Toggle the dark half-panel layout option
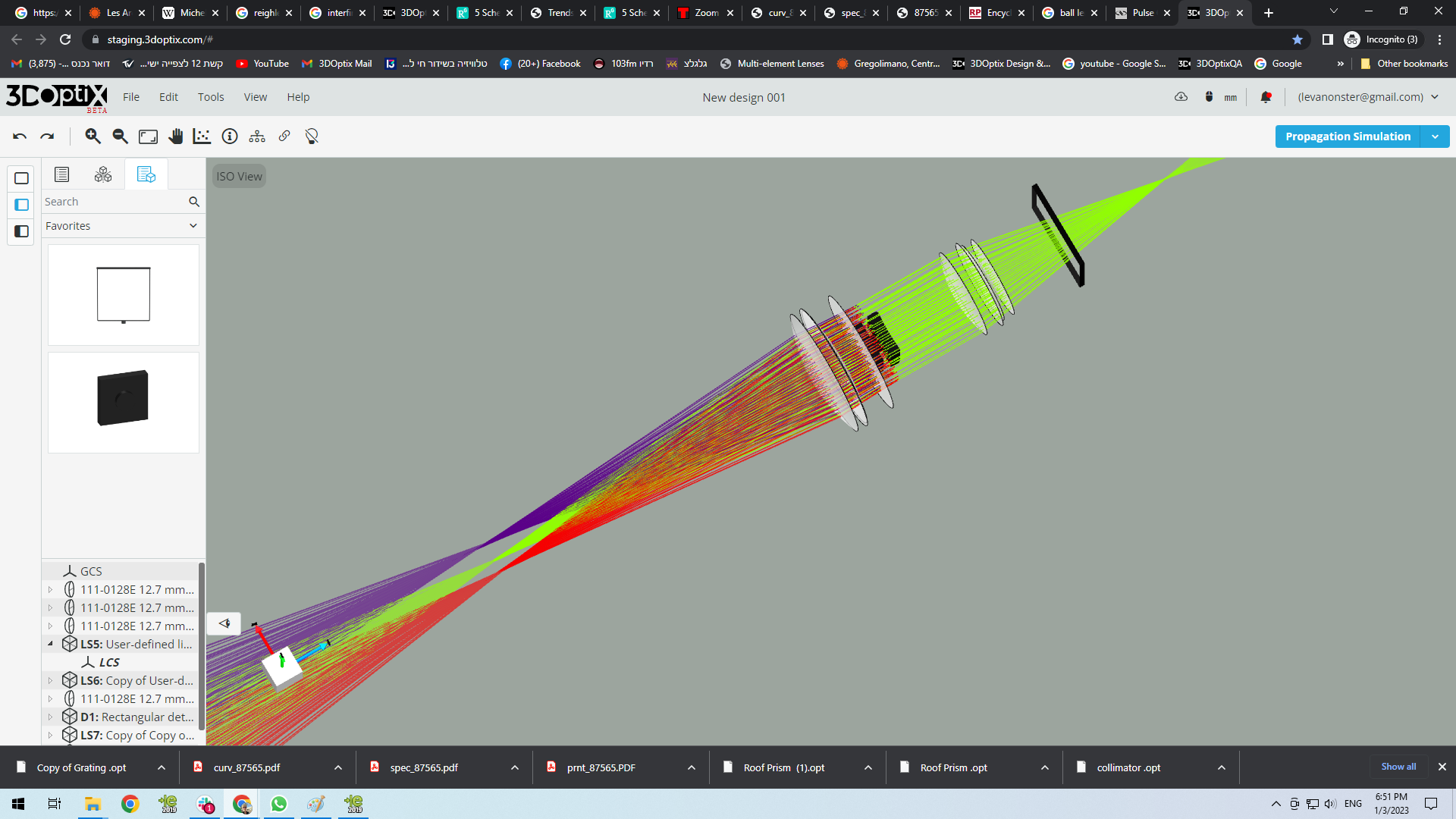This screenshot has width=1456, height=819. (20, 231)
